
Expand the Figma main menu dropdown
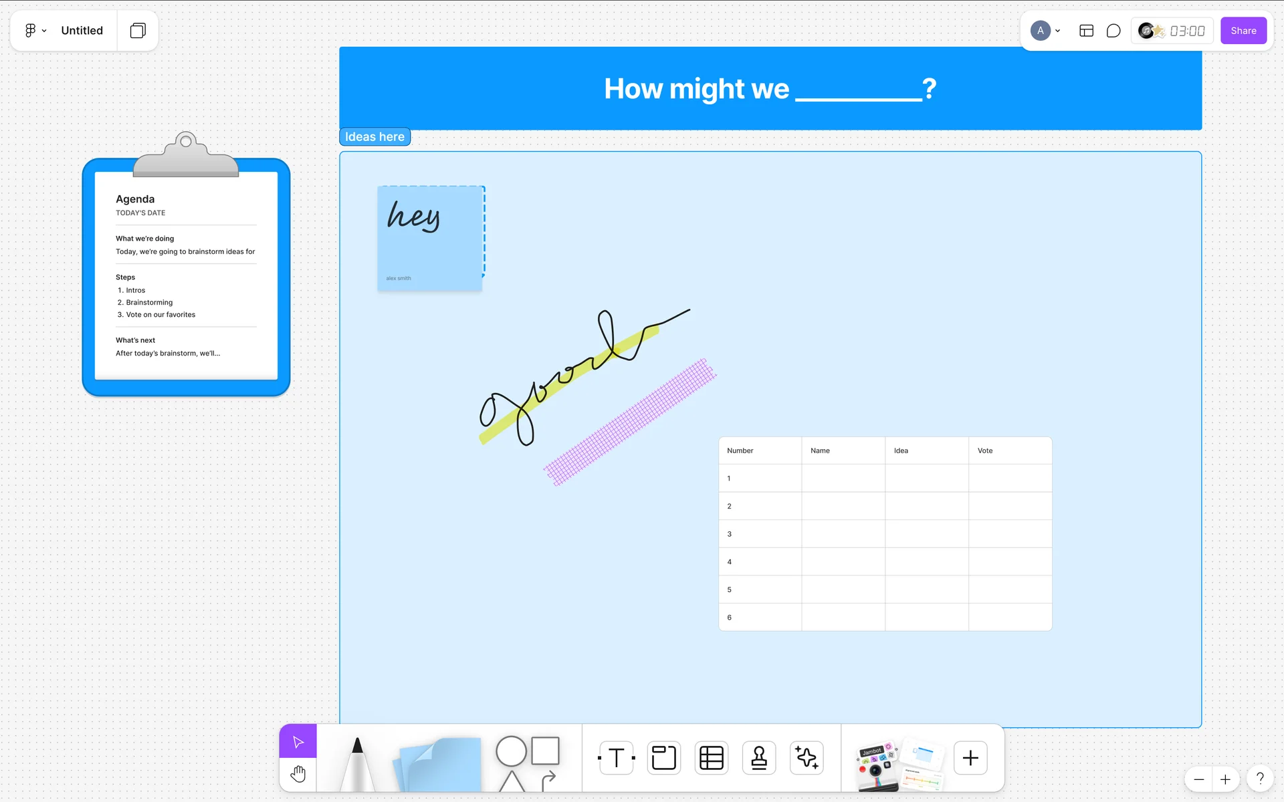coord(35,31)
